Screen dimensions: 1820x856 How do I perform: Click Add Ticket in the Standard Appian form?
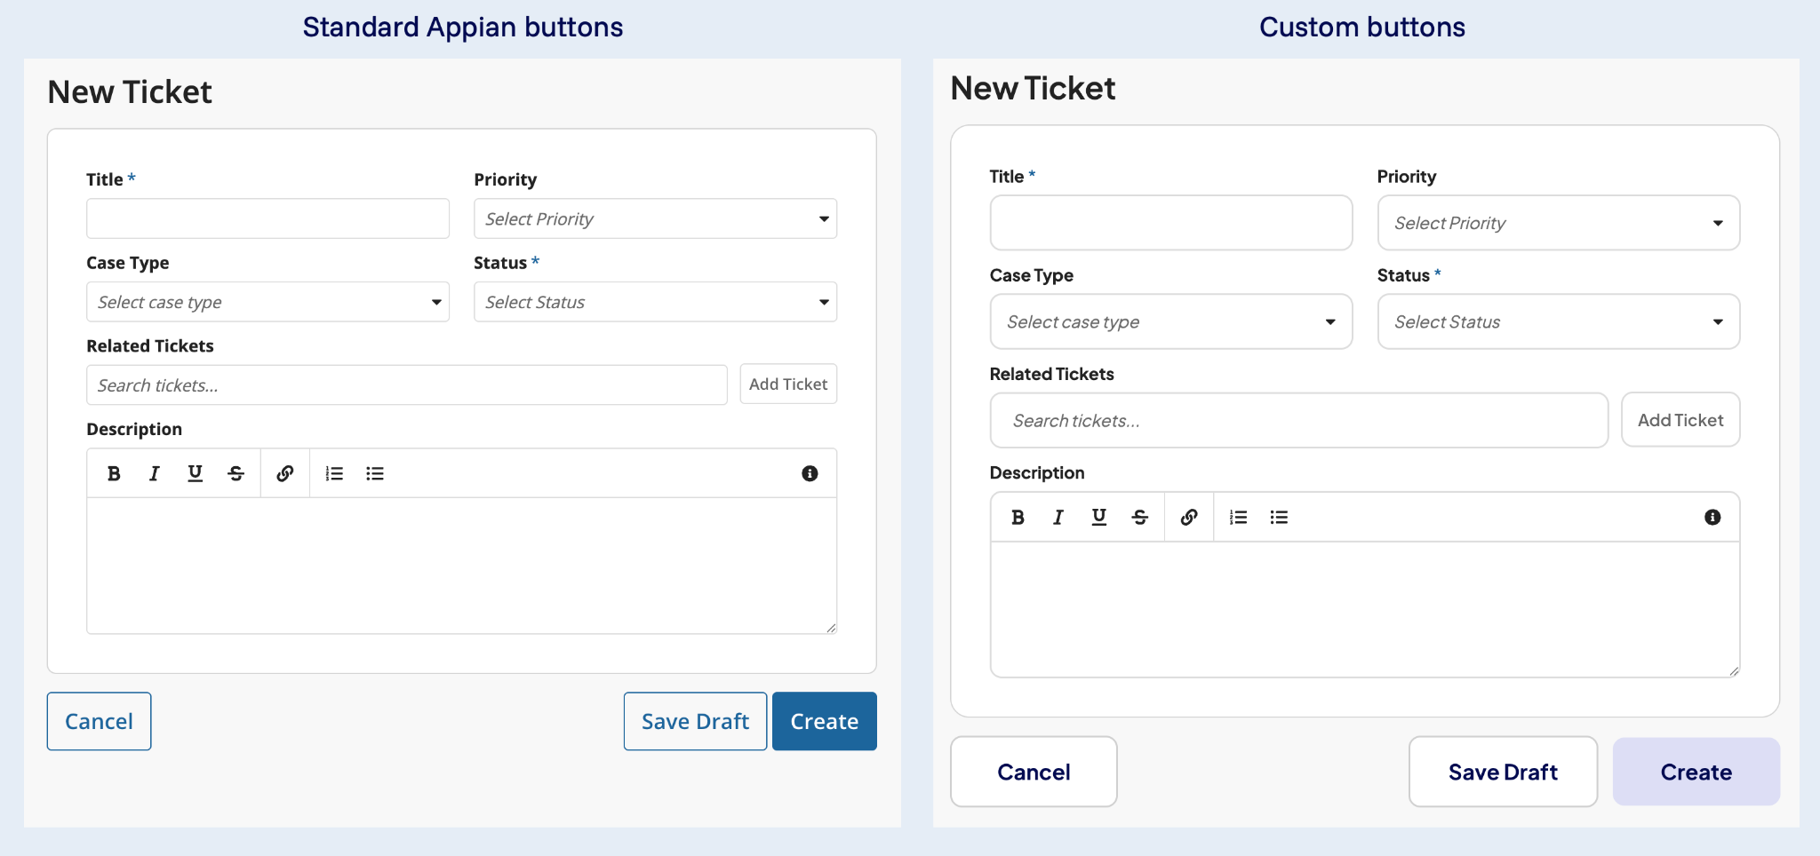coord(788,384)
